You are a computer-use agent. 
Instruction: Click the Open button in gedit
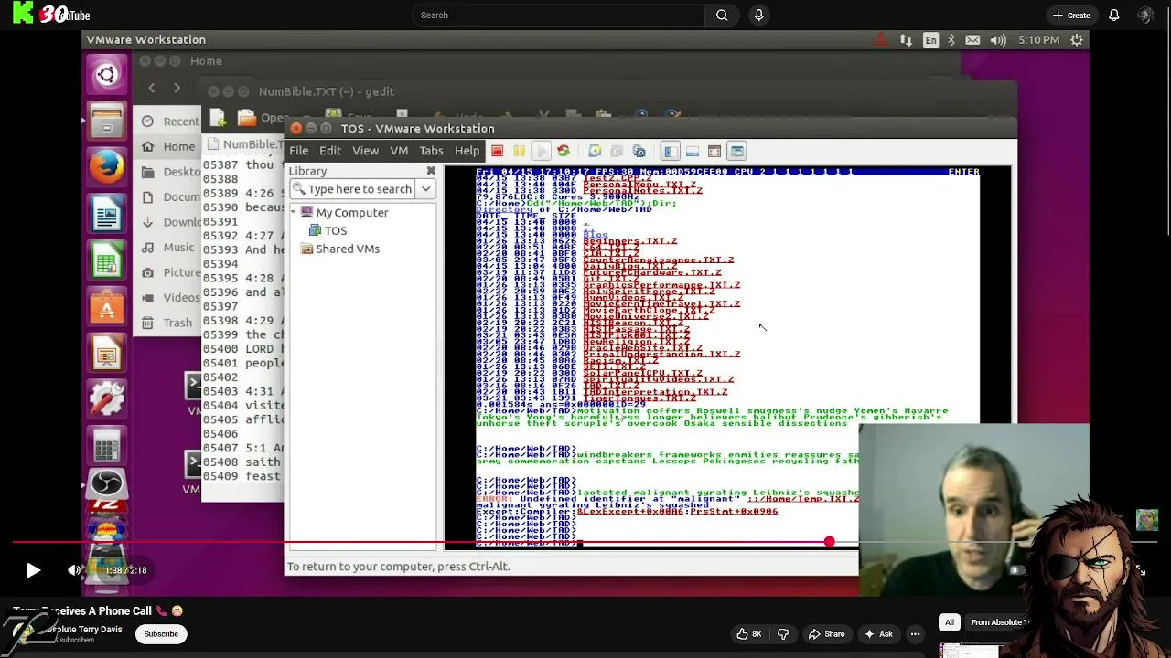(263, 117)
